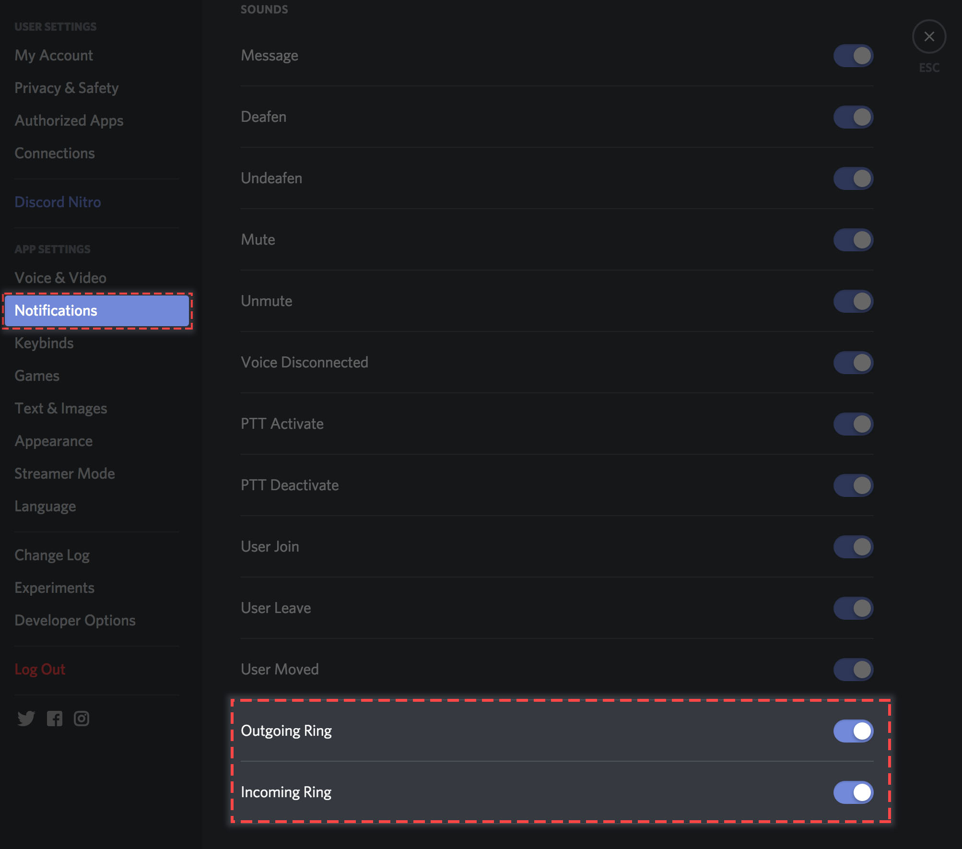This screenshot has width=962, height=849.
Task: Disable the User Join sound
Action: point(853,546)
